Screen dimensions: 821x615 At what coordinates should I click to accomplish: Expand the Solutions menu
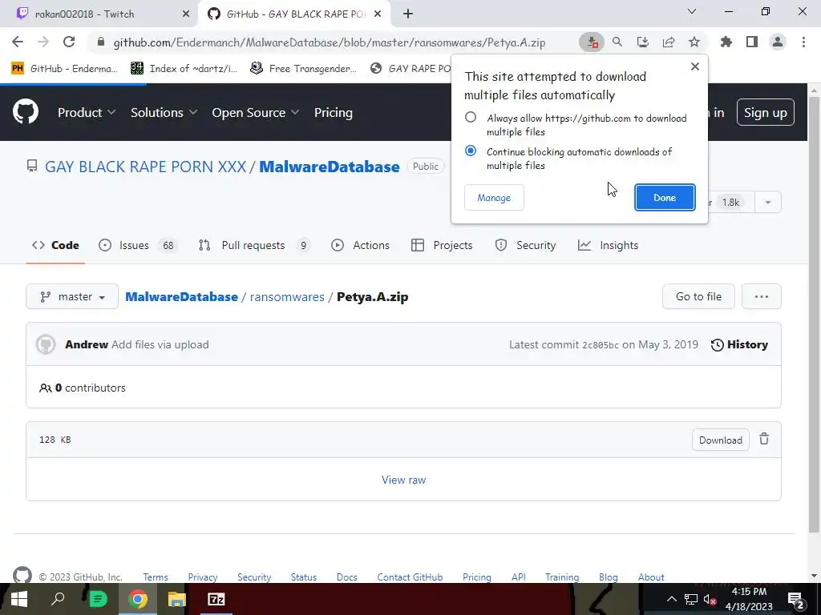pos(164,112)
